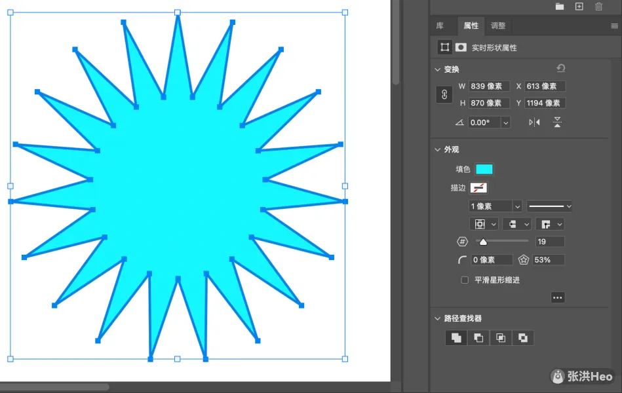Select the intersect shapes pathfinder icon
Image resolution: width=622 pixels, height=393 pixels.
(x=501, y=338)
